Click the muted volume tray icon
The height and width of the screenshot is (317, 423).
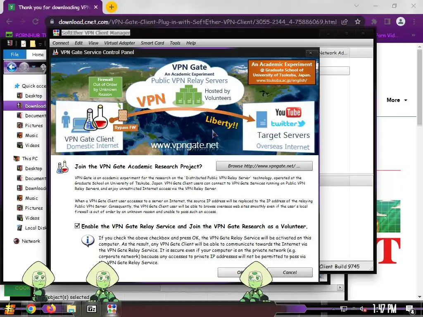[x=363, y=309]
